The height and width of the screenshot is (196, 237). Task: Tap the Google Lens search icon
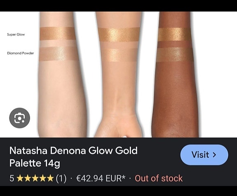(19, 118)
